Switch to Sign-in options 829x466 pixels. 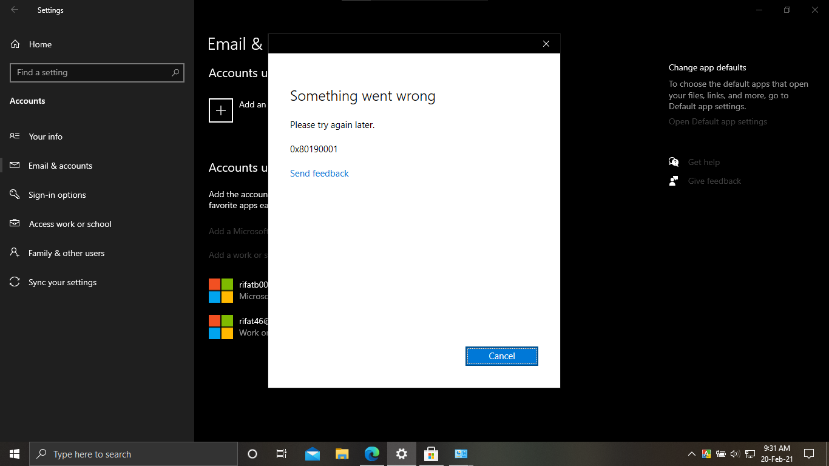pyautogui.click(x=58, y=194)
